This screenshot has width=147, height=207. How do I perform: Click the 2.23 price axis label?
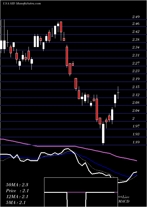pos(136,71)
